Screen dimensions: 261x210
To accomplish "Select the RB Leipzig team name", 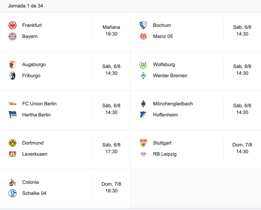I will (165, 154).
